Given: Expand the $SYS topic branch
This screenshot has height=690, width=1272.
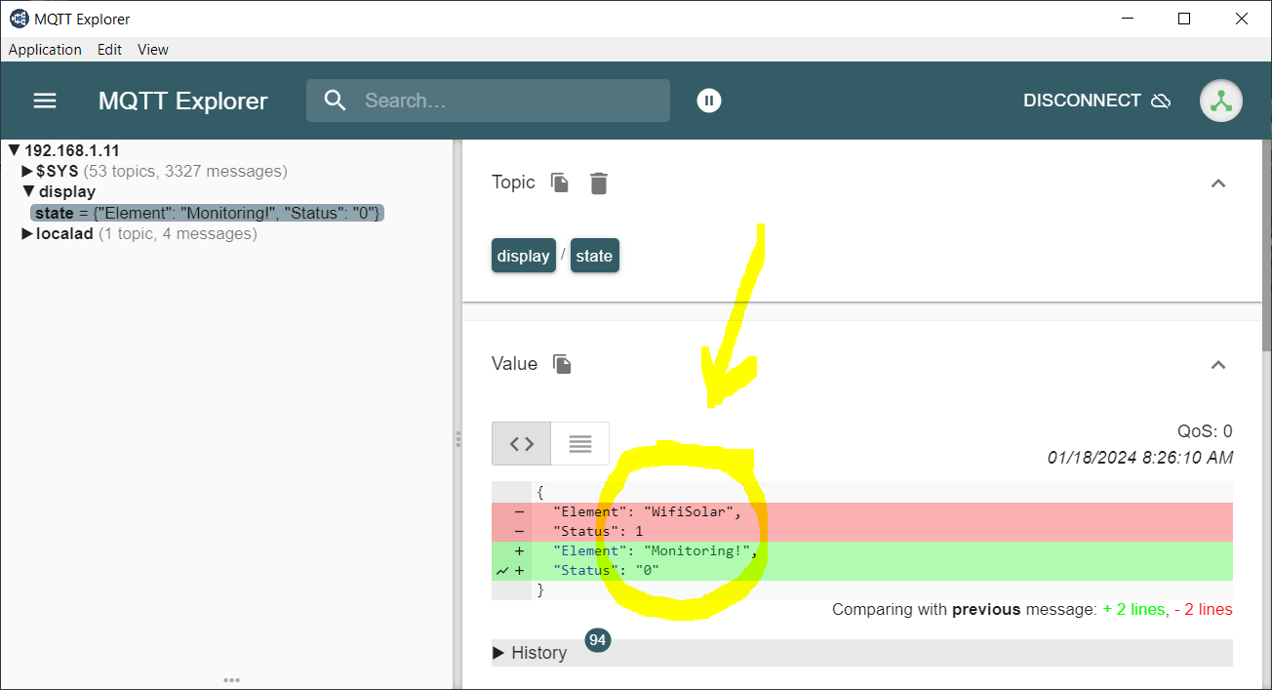Looking at the screenshot, I should click(x=27, y=171).
